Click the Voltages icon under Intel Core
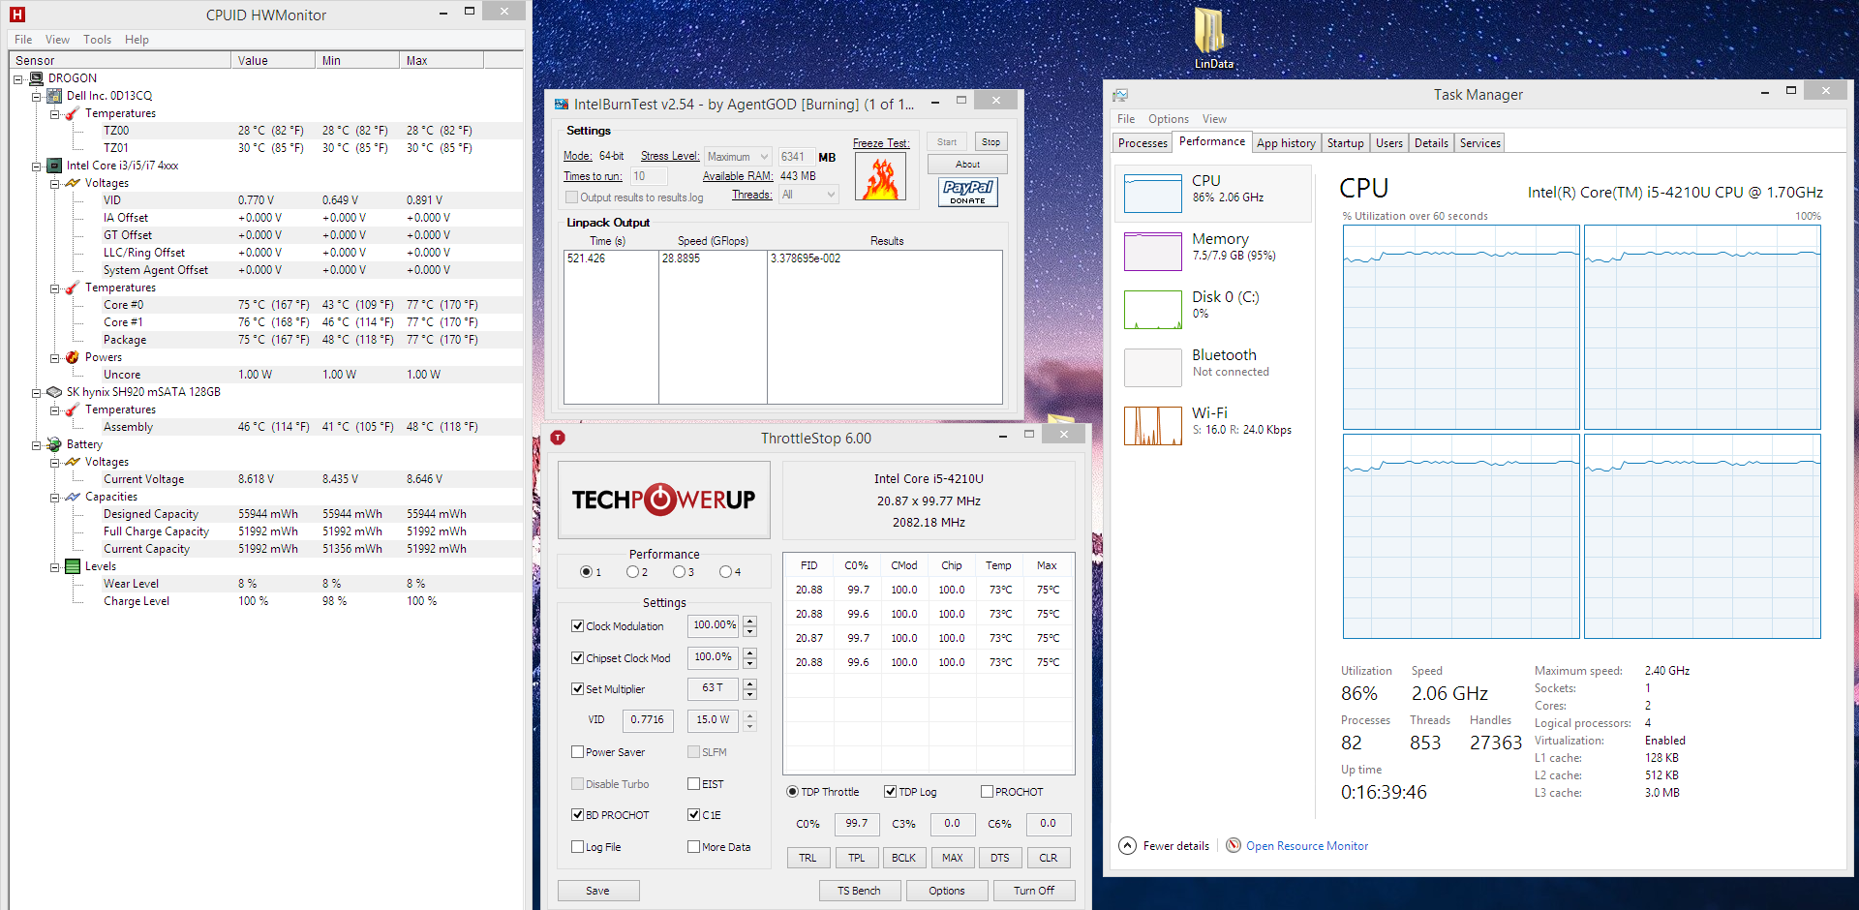This screenshot has width=1859, height=910. pyautogui.click(x=73, y=183)
